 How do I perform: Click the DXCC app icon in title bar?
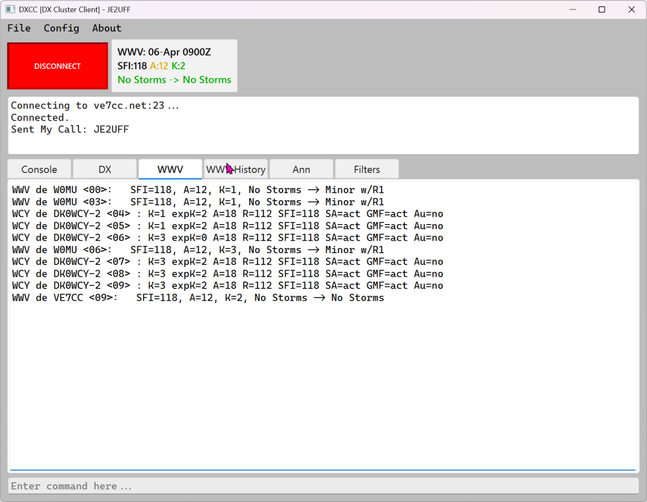[x=10, y=9]
